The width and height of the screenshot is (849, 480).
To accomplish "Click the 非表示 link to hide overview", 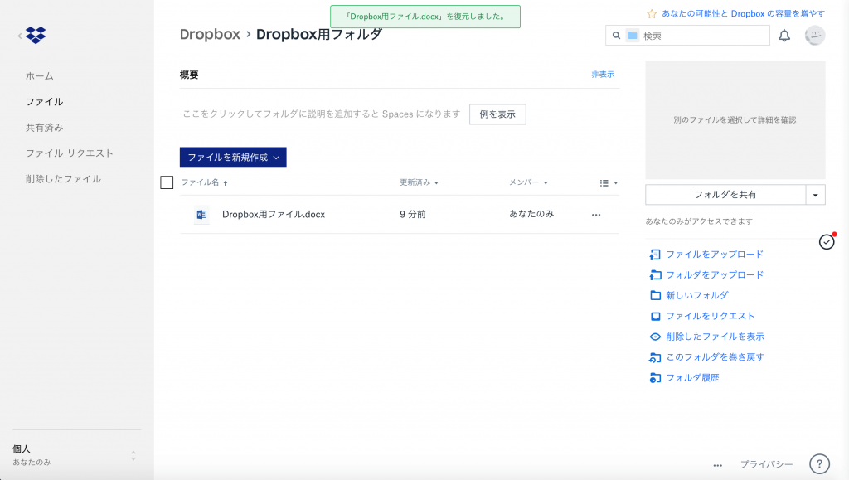I will [x=603, y=75].
